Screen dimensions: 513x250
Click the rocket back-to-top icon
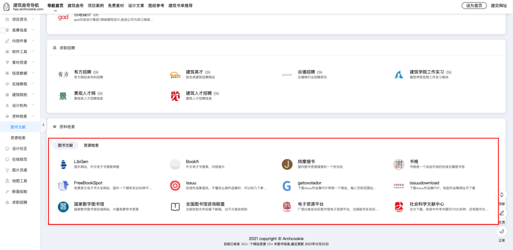pyautogui.click(x=502, y=195)
